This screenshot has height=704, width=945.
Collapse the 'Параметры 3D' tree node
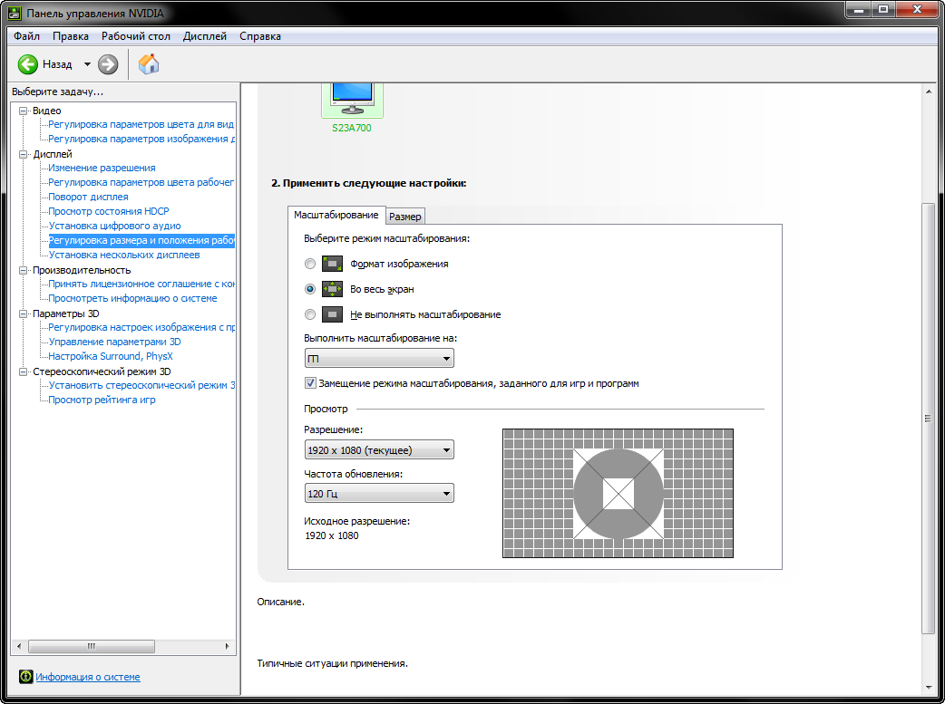tap(24, 313)
